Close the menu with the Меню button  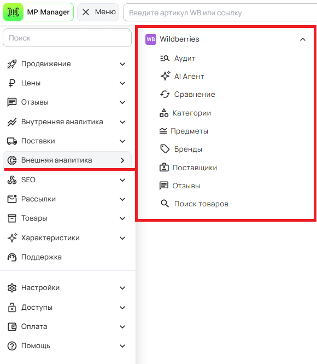pos(98,12)
